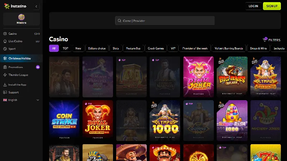This screenshot has height=161, width=287.
Task: Select the All category tab
Action: pyautogui.click(x=54, y=48)
